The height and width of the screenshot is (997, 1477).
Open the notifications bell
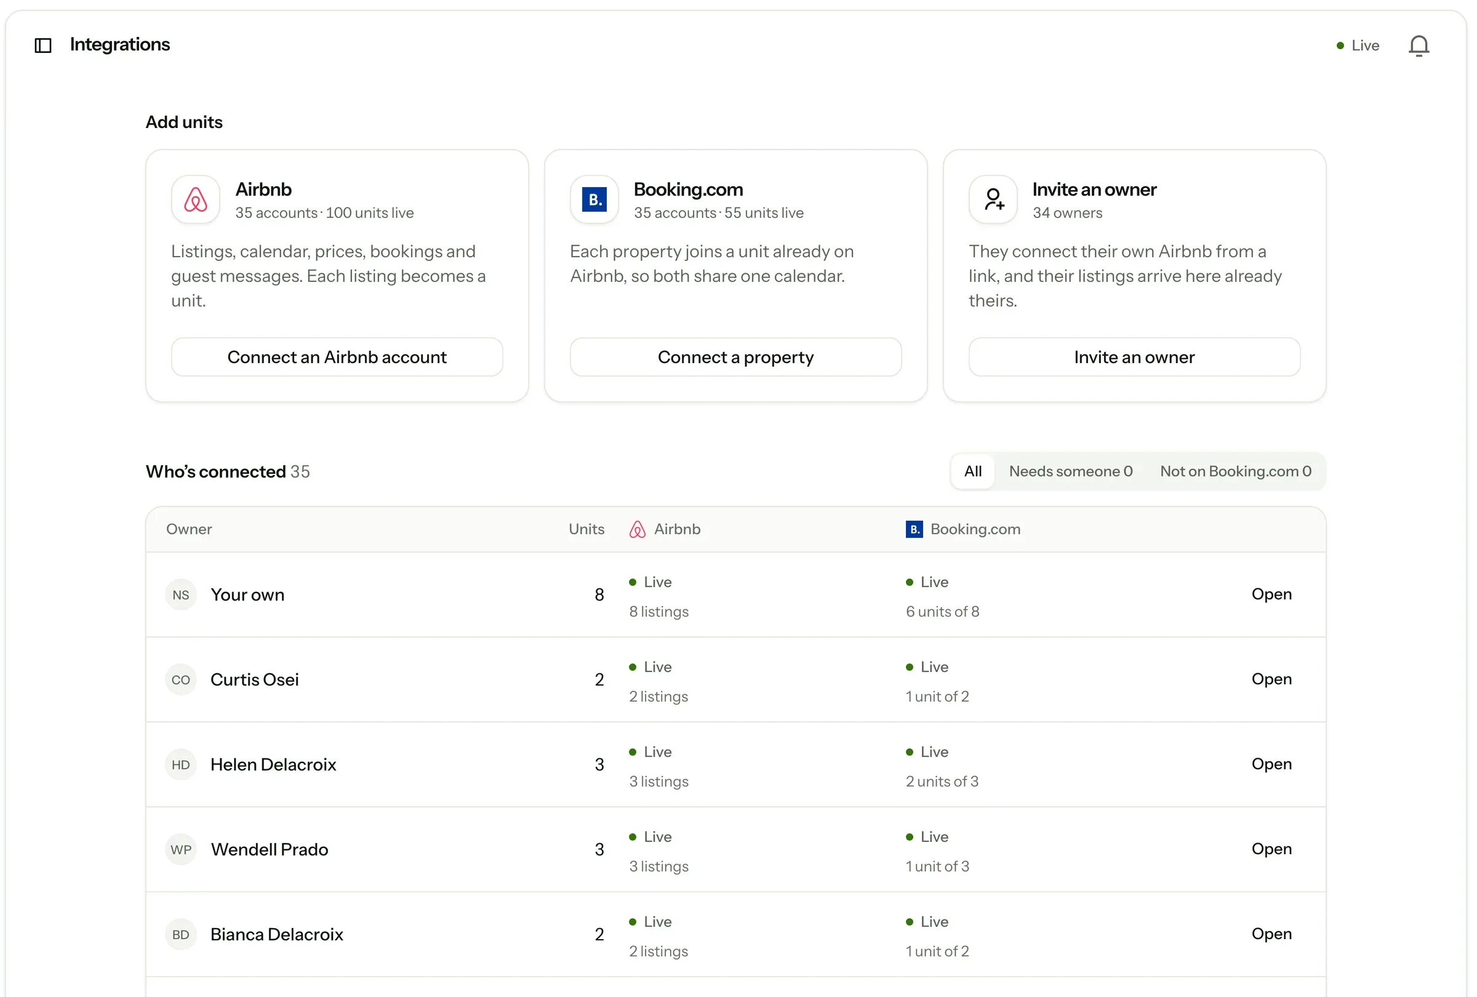click(x=1418, y=46)
